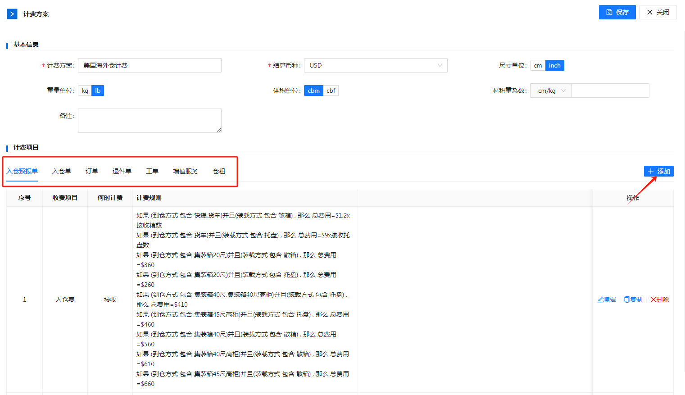Switch the volume unit to cbf
The width and height of the screenshot is (685, 395).
pyautogui.click(x=331, y=91)
